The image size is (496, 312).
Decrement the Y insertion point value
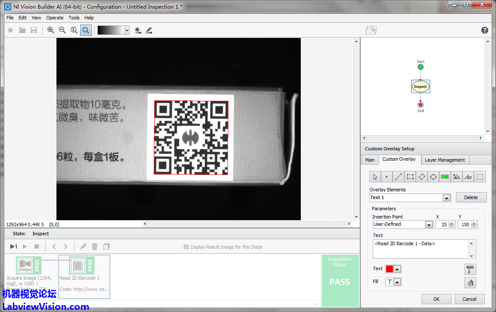pos(474,226)
